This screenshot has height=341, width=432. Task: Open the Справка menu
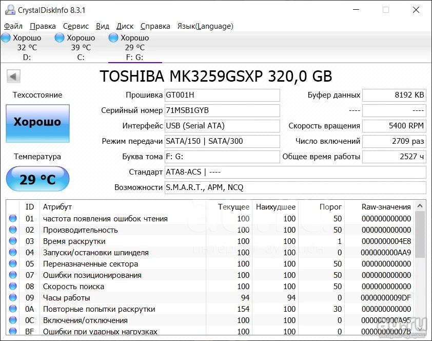[x=155, y=26]
